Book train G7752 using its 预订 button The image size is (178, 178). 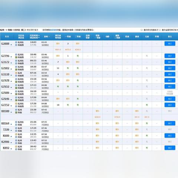pos(170,105)
